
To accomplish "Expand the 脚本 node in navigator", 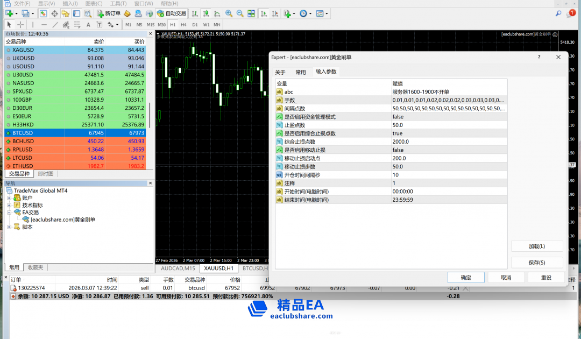I will click(9, 227).
